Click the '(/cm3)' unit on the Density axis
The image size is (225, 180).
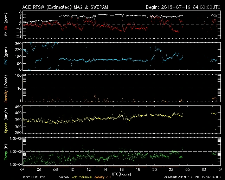tap(6, 82)
